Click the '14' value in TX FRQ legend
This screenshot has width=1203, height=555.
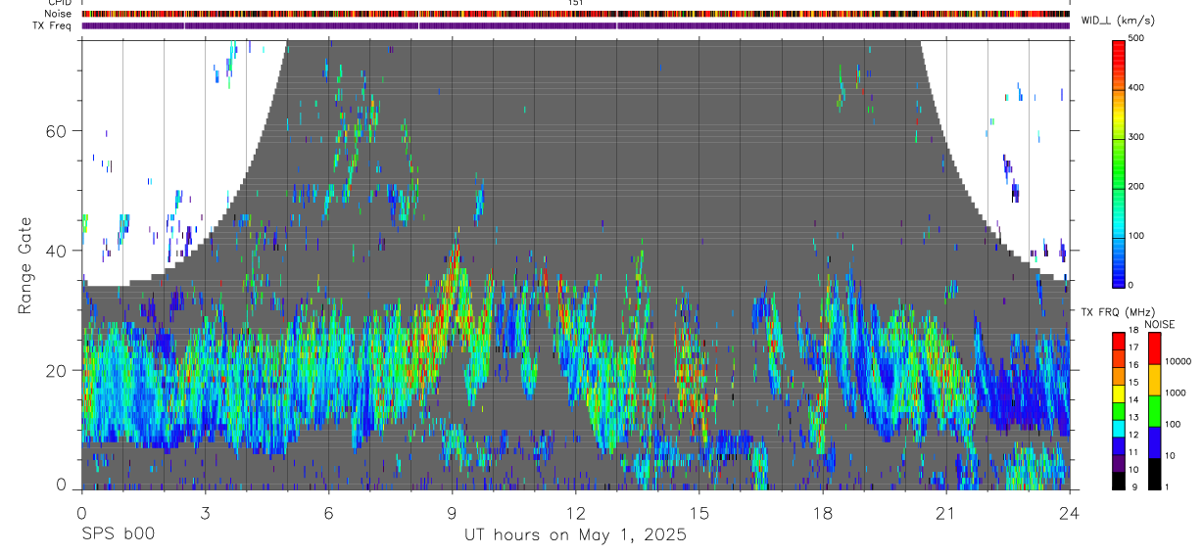click(x=1133, y=399)
